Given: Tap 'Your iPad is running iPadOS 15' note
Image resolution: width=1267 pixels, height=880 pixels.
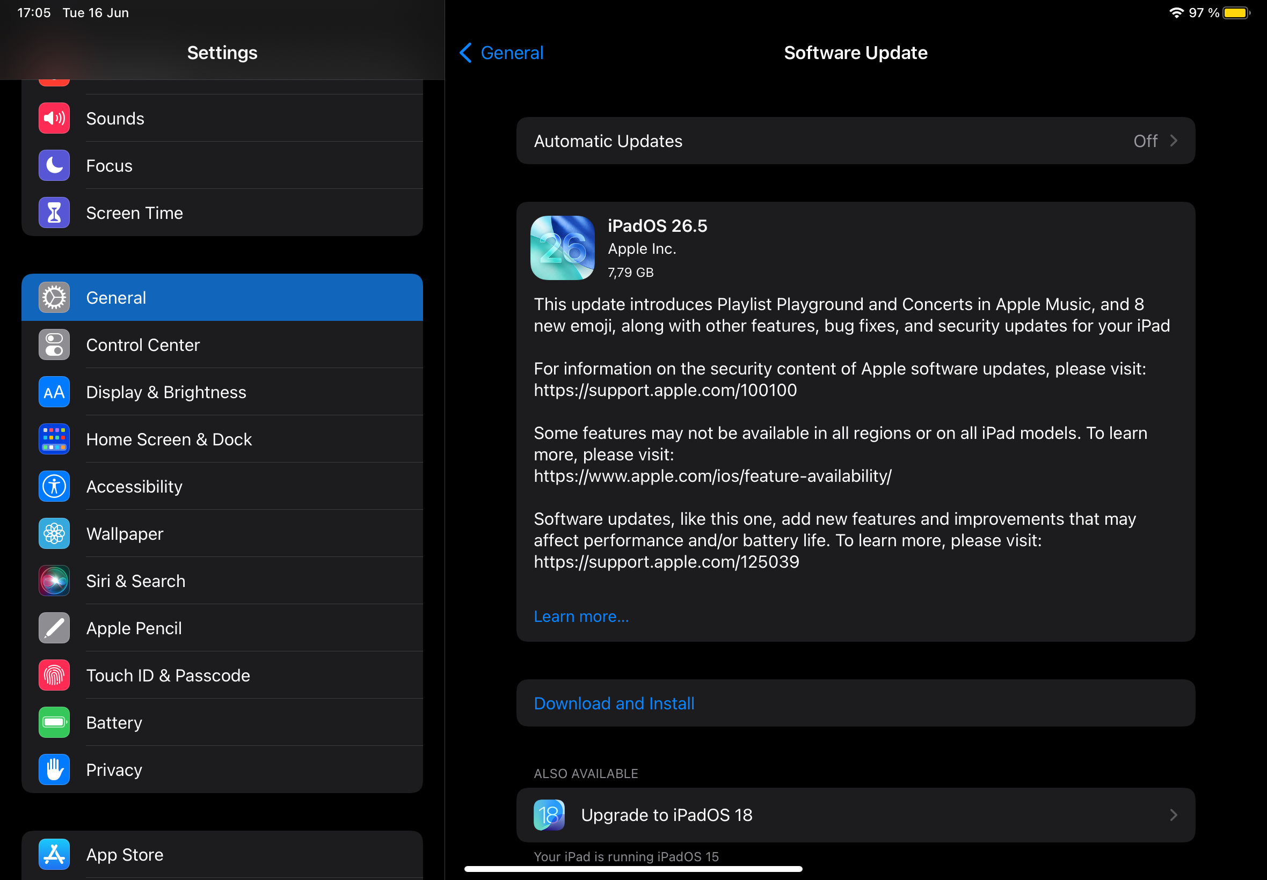Looking at the screenshot, I should click(626, 857).
